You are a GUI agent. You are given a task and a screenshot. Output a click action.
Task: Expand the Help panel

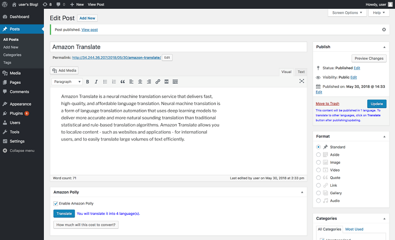pos(379,13)
